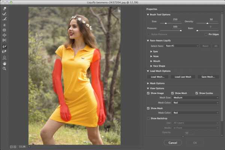
Task: Click the Load Mesh button
Action: point(158,76)
